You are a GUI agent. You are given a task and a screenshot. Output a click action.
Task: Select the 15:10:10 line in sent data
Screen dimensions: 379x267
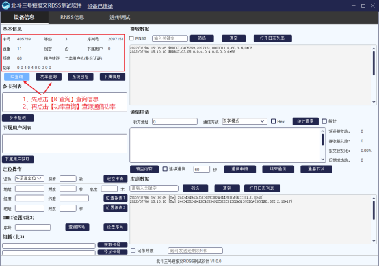pyautogui.click(x=211, y=201)
